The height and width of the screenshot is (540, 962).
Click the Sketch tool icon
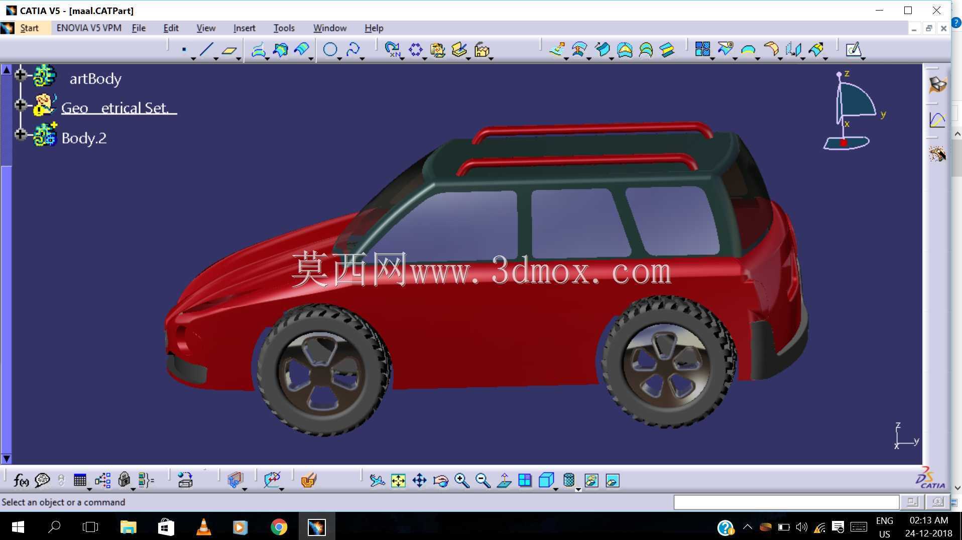(x=854, y=49)
